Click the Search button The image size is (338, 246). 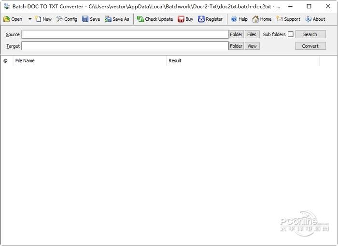pyautogui.click(x=310, y=34)
